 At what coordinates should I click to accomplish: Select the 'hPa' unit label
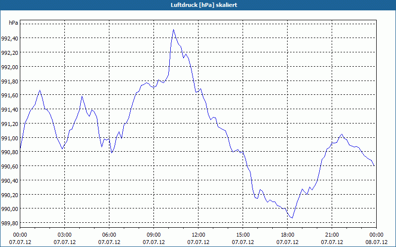[13, 23]
